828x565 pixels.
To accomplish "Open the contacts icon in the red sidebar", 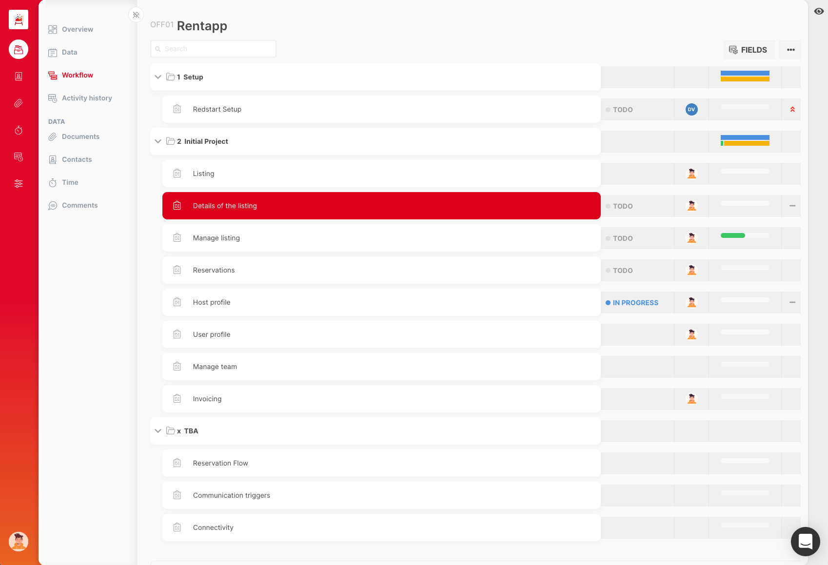I will [19, 77].
